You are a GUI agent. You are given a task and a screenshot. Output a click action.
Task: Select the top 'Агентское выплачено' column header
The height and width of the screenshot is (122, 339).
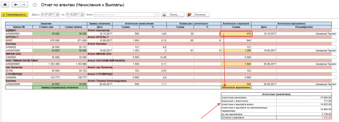tap(291, 23)
